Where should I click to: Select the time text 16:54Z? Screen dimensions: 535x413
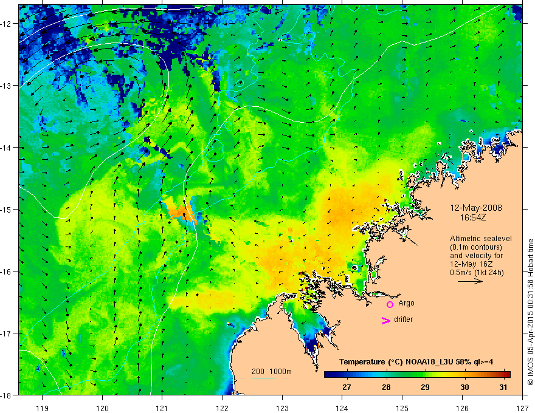coord(472,217)
